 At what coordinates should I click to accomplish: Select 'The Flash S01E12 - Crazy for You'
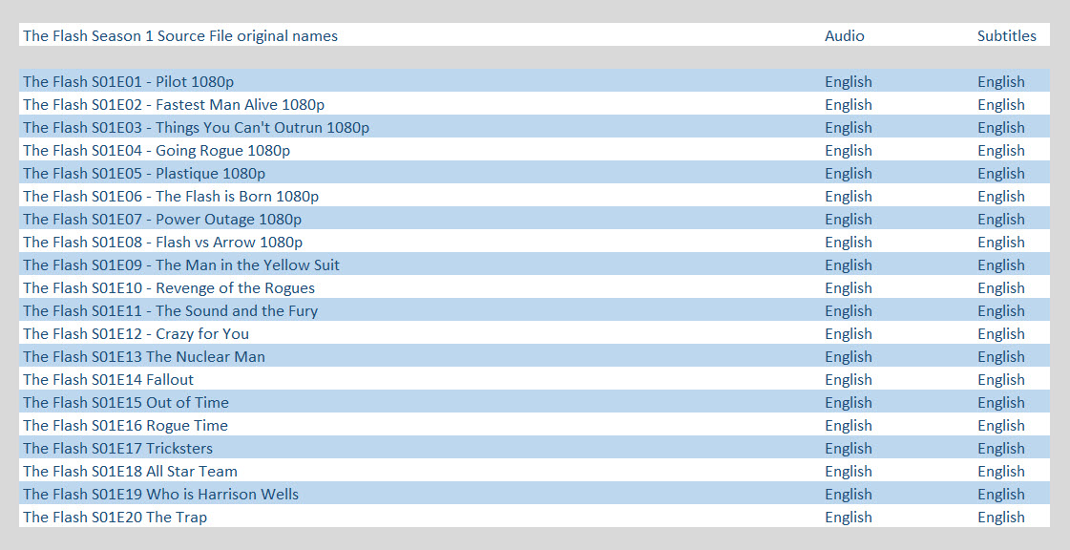coord(136,333)
